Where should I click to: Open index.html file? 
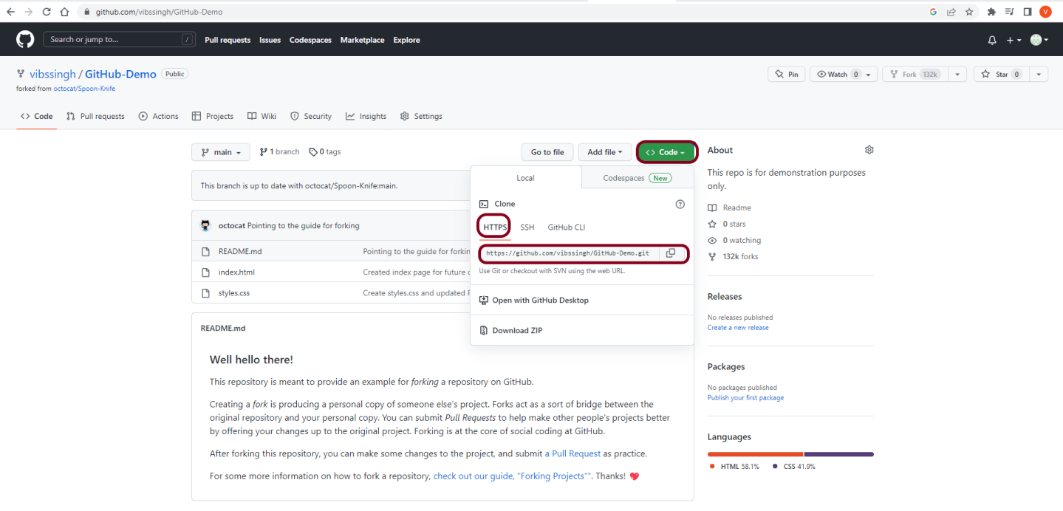point(236,272)
